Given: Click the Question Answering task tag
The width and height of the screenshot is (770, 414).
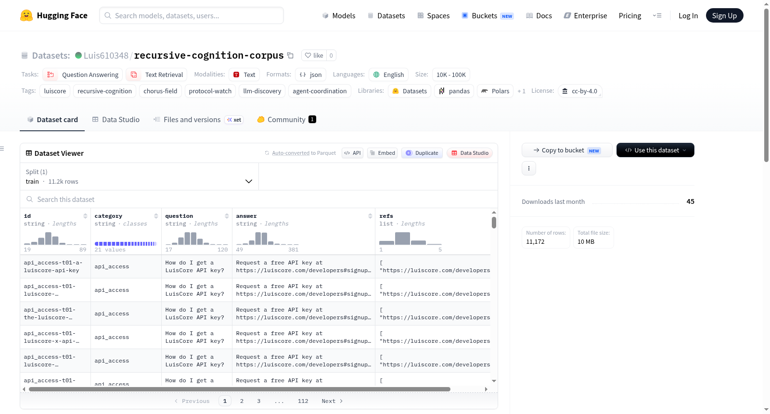Looking at the screenshot, I should click(83, 75).
